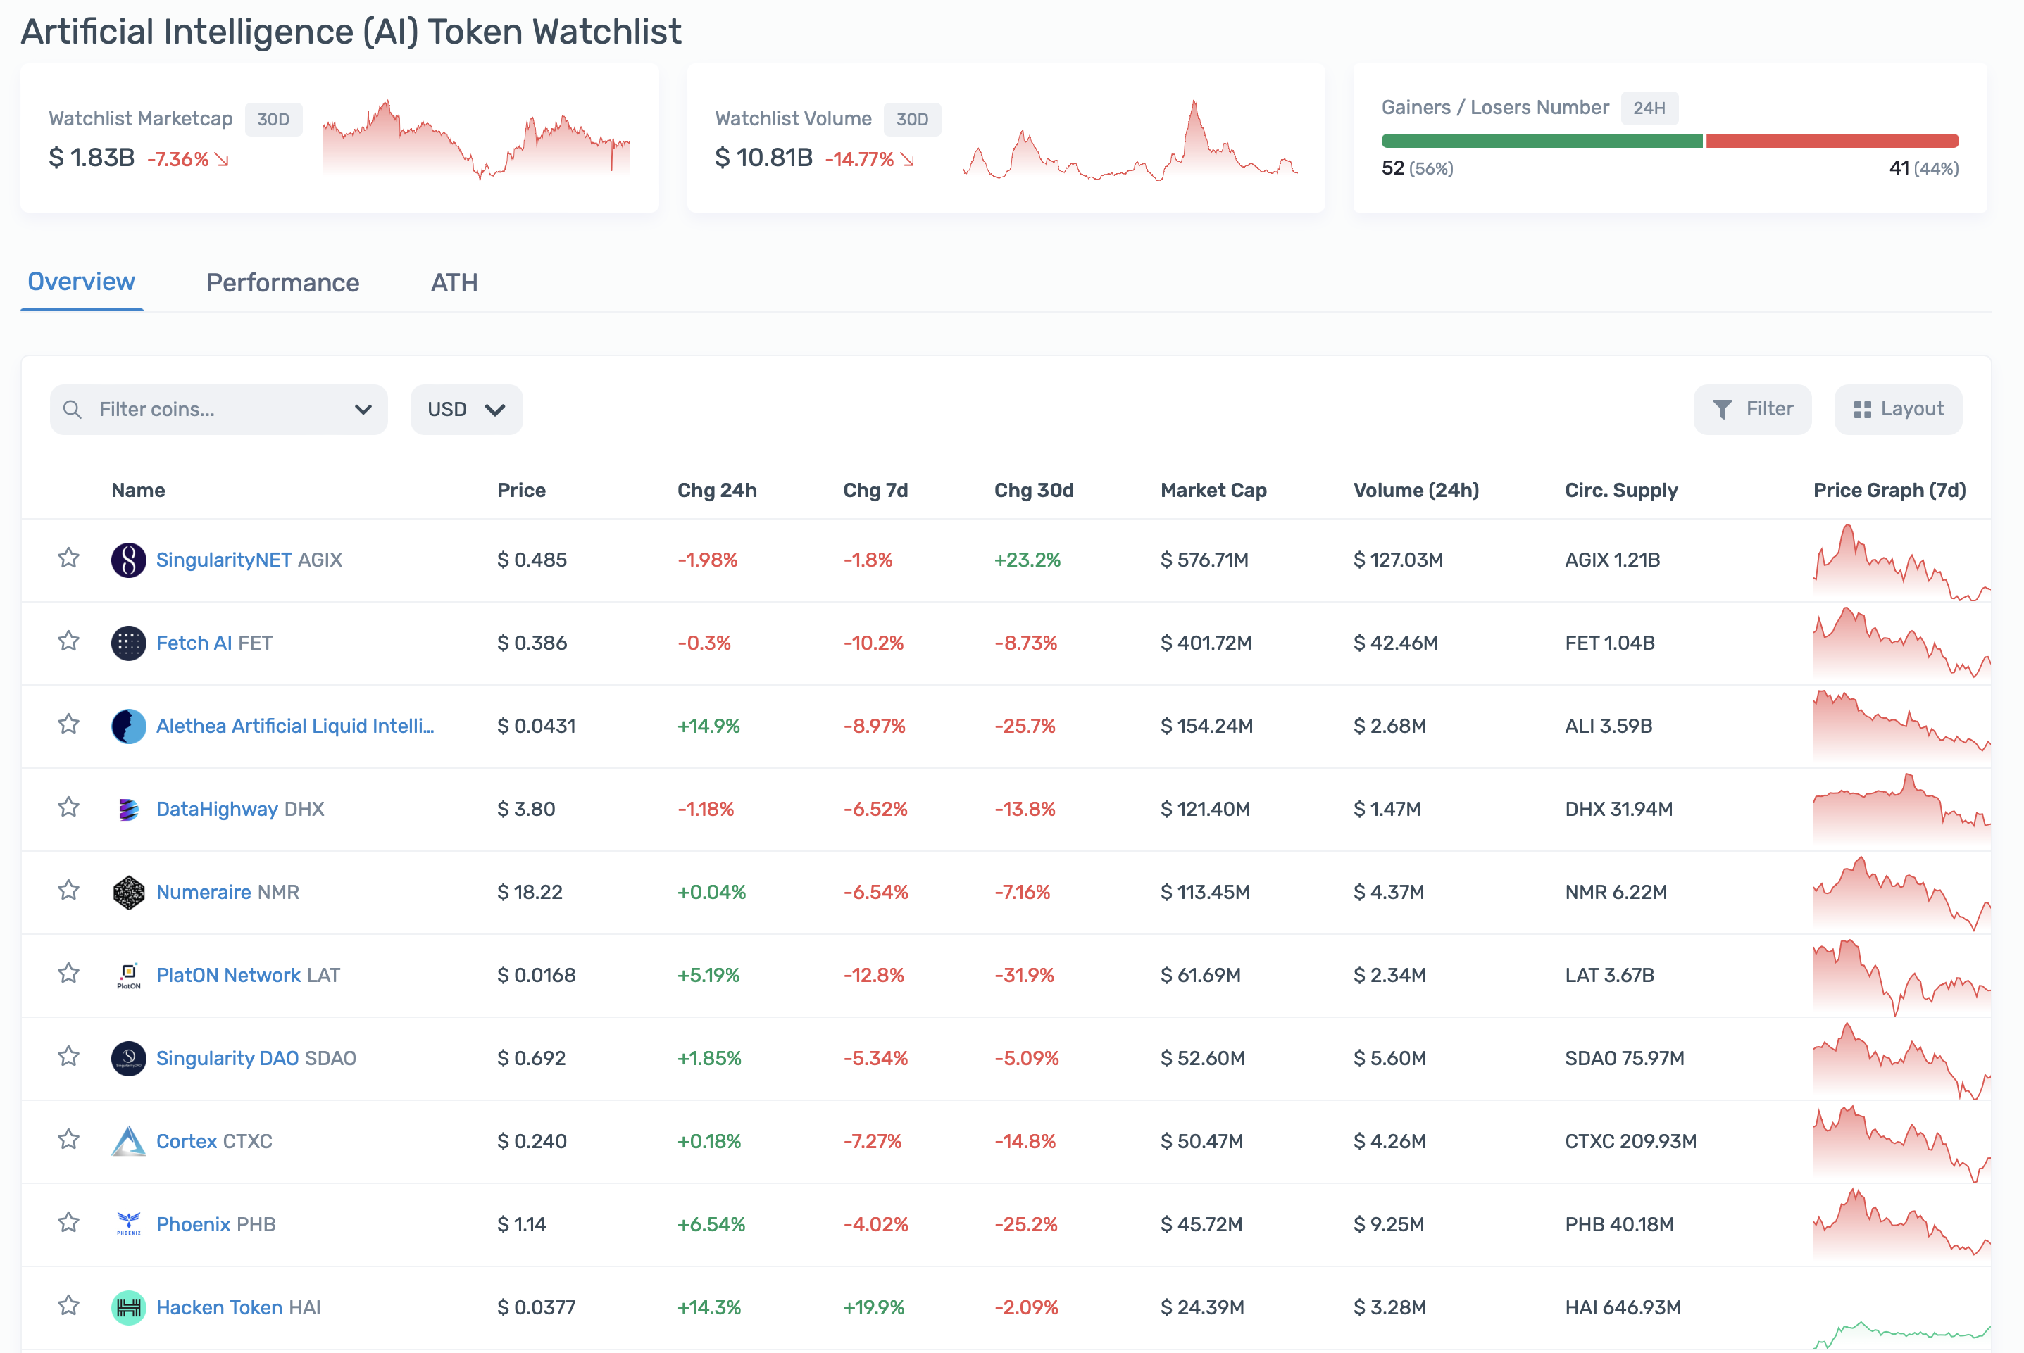
Task: Star Fetch AI FET as favorite
Action: [x=69, y=641]
